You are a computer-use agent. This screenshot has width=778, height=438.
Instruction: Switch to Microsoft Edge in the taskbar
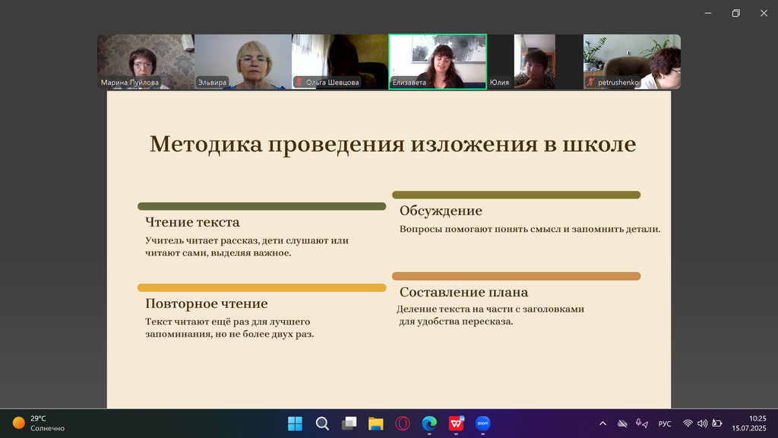[x=429, y=424]
